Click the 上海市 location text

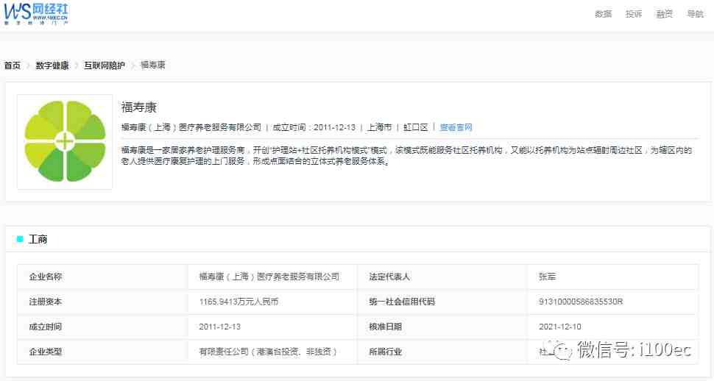[x=379, y=127]
